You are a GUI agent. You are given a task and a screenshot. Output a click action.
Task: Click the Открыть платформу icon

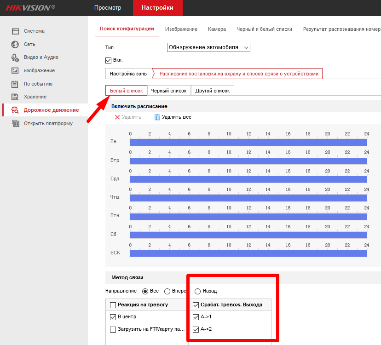[16, 123]
